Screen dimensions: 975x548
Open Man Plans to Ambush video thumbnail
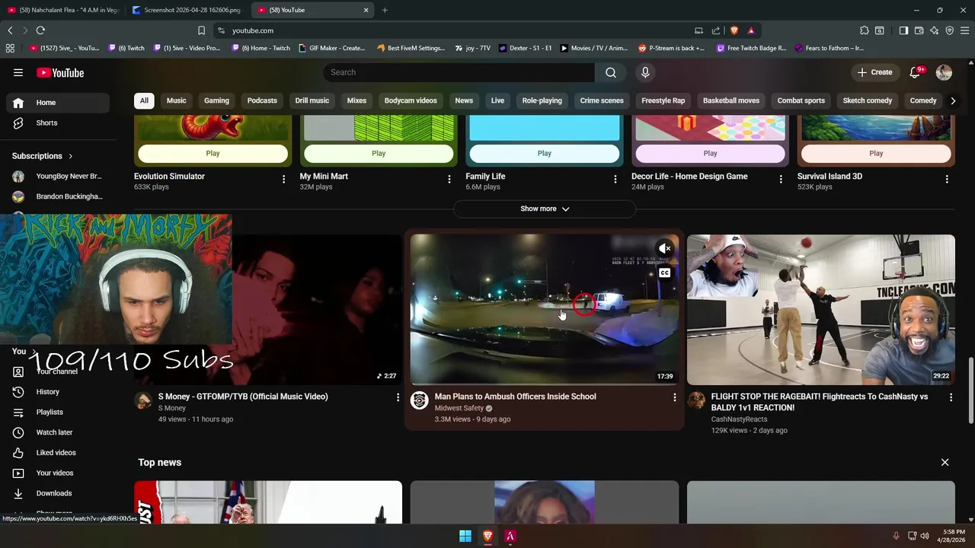point(545,309)
